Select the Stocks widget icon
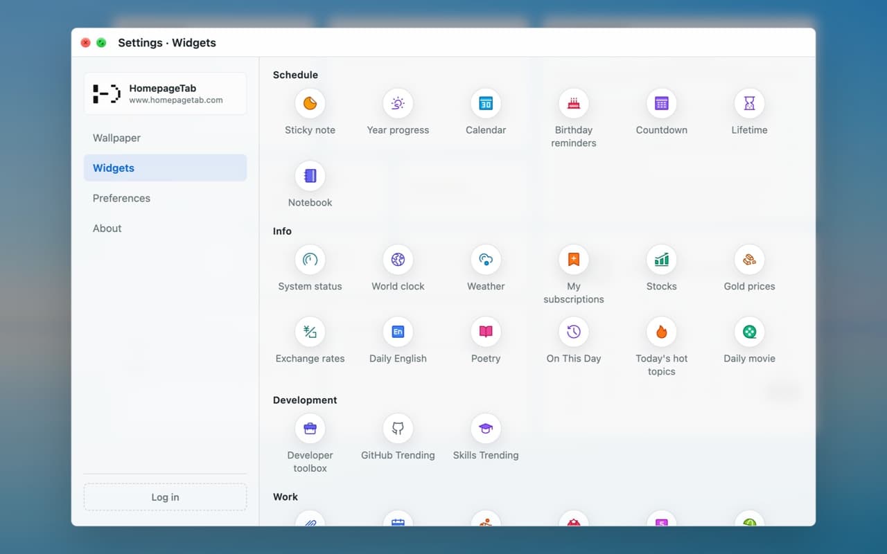The width and height of the screenshot is (887, 554). pos(662,260)
